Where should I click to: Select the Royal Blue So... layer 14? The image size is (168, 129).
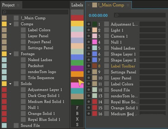[125, 102]
